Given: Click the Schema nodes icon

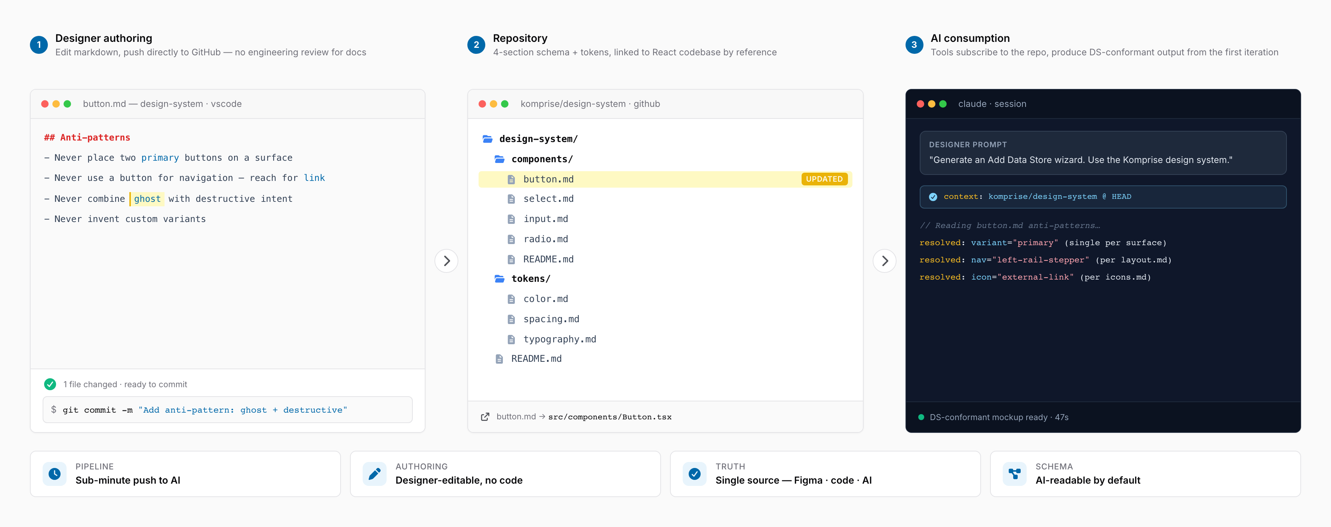Looking at the screenshot, I should pos(1015,474).
